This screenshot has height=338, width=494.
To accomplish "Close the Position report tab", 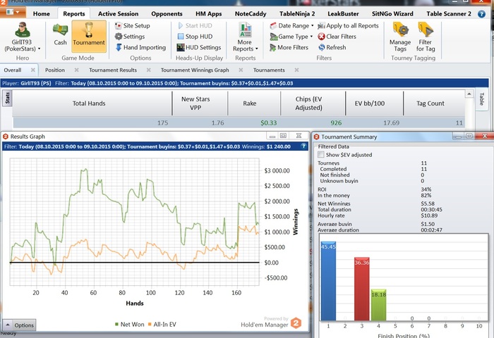I will click(76, 70).
